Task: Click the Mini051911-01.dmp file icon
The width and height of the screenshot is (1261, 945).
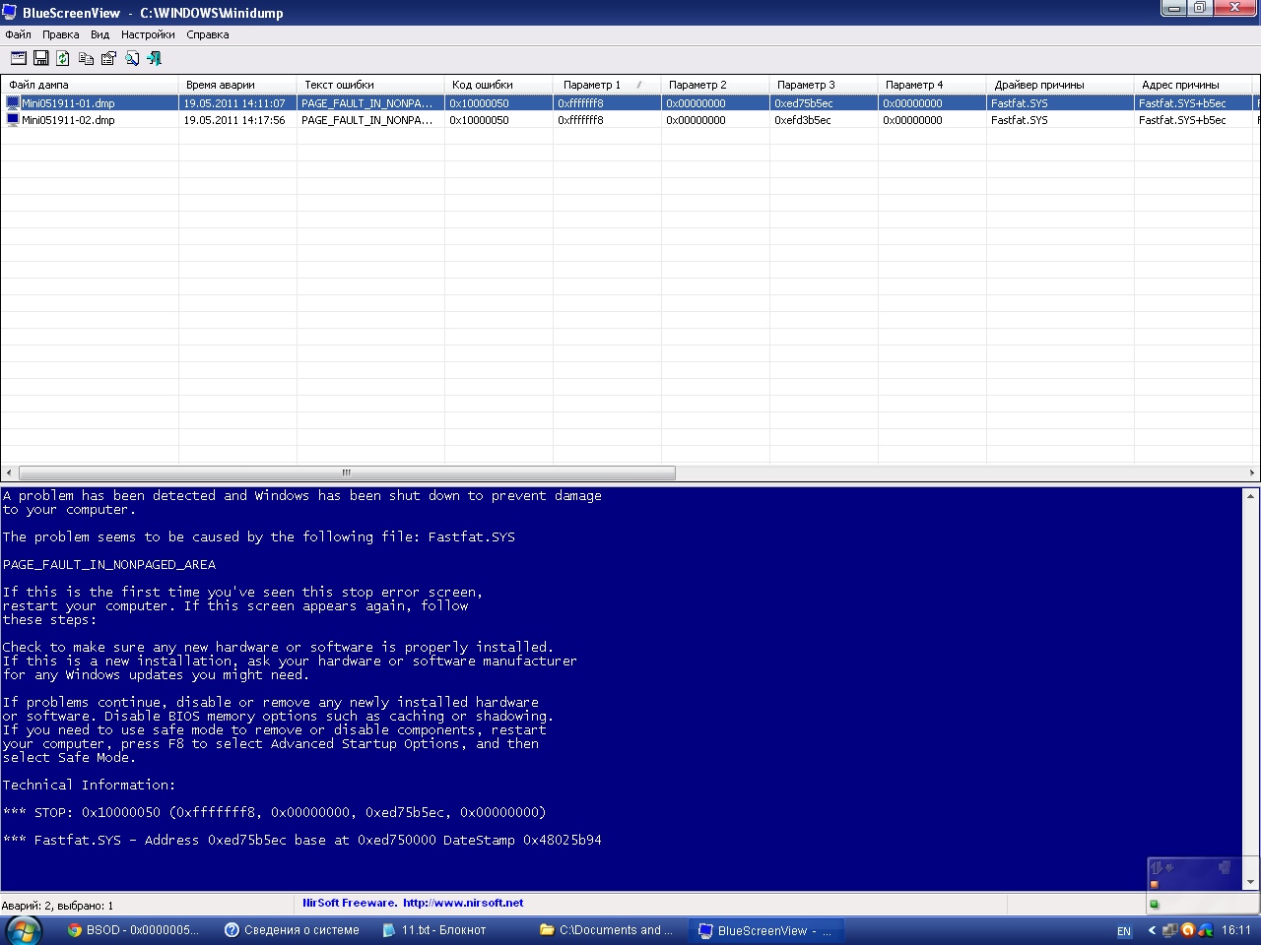Action: (x=13, y=102)
